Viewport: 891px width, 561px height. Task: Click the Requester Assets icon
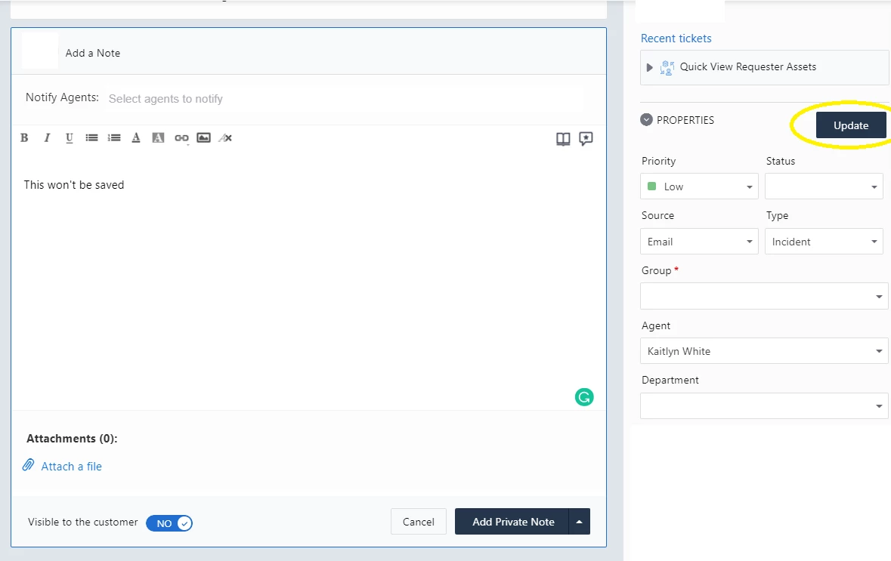(667, 67)
